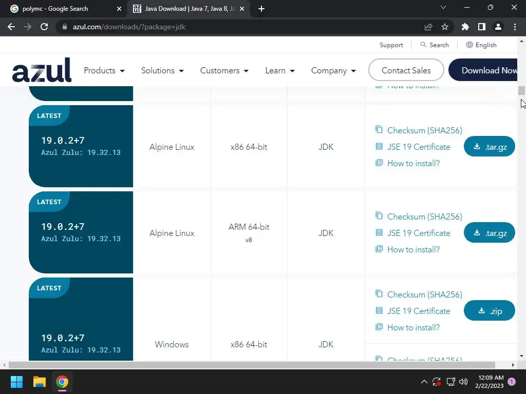The image size is (526, 394).
Task: Download .tar.gz for Alpine Linux x86 64-bit
Action: 489,146
